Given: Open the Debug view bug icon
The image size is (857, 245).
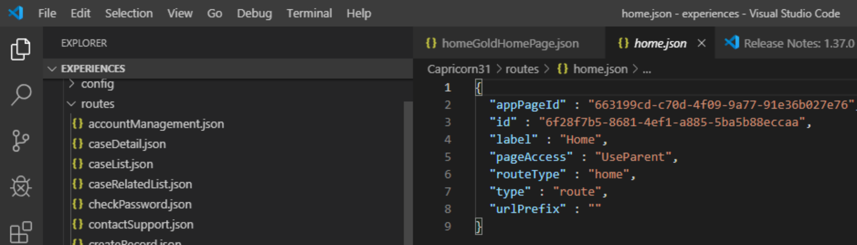Looking at the screenshot, I should tap(21, 186).
